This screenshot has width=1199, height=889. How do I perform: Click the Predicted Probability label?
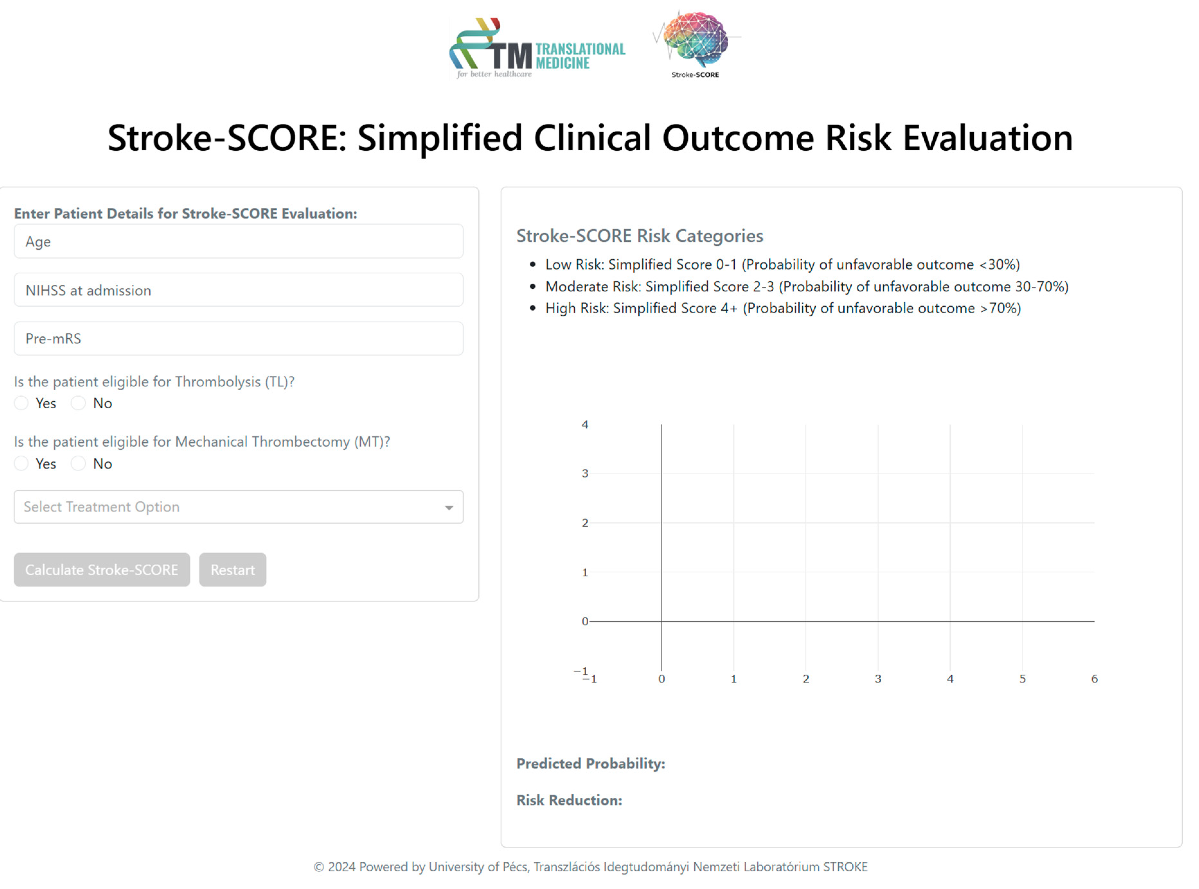click(x=591, y=764)
